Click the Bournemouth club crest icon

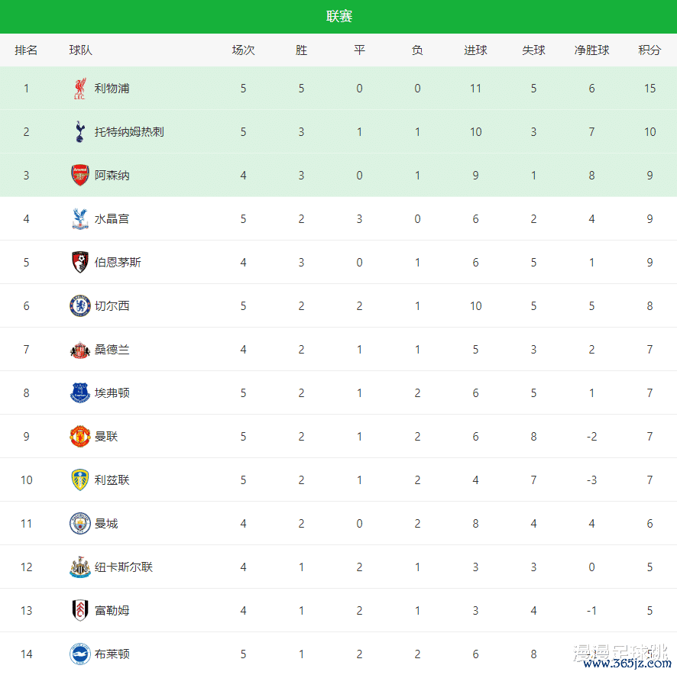coord(79,263)
